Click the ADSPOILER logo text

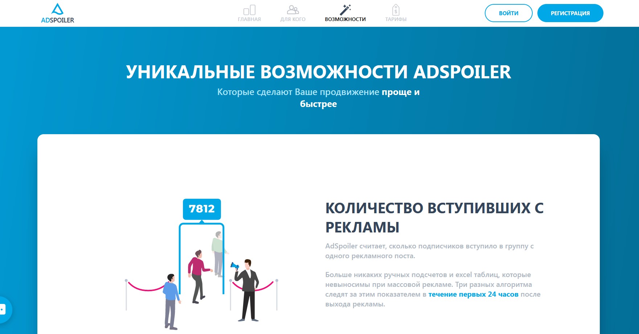[x=57, y=20]
